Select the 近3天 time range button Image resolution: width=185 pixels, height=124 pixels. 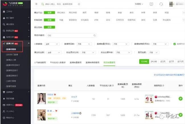(163, 61)
